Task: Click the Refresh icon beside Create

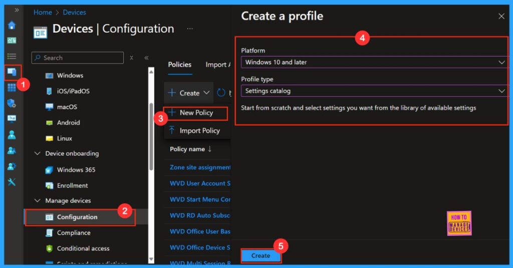Action: [x=221, y=93]
